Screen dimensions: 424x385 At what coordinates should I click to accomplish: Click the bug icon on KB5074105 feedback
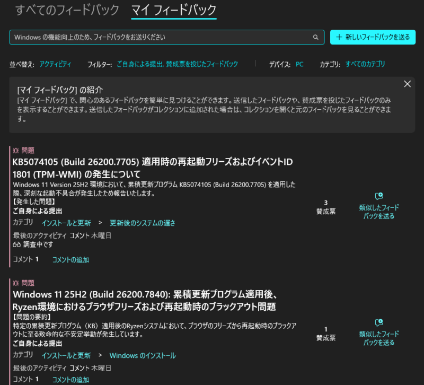click(x=16, y=151)
